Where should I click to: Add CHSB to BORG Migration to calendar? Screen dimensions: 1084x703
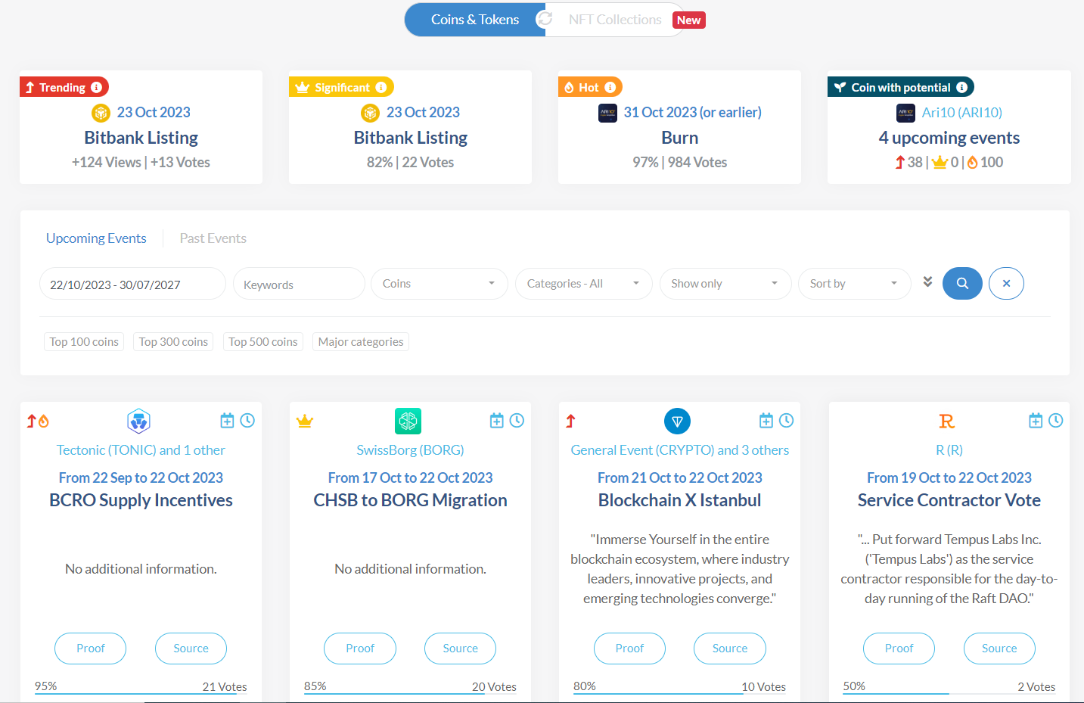pyautogui.click(x=496, y=420)
